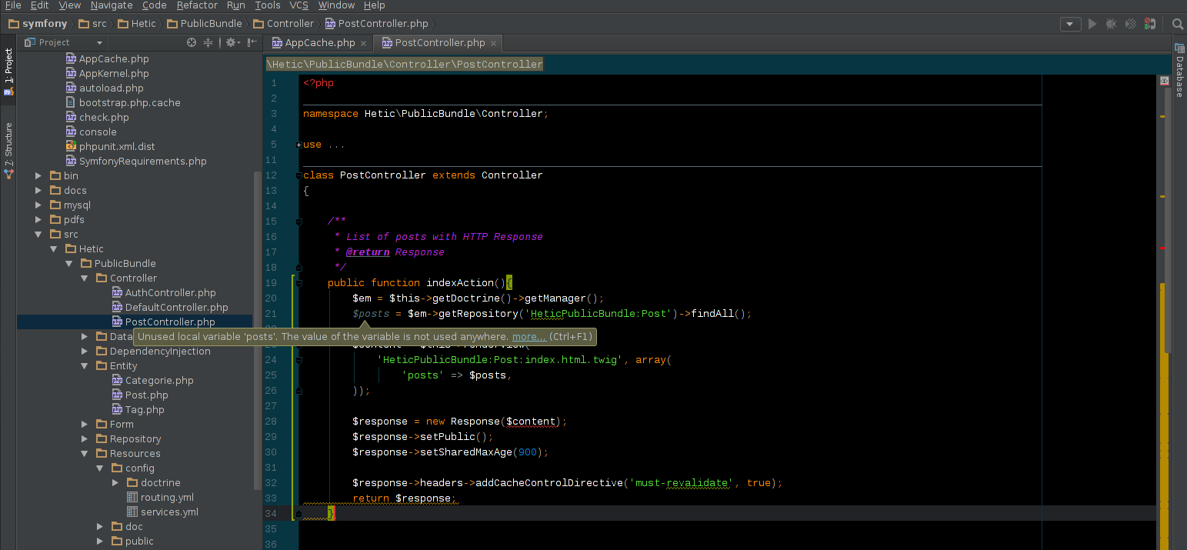Click the red error stripe marker

(1162, 248)
